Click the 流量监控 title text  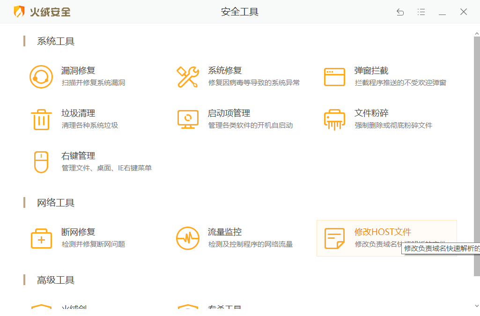pos(225,232)
